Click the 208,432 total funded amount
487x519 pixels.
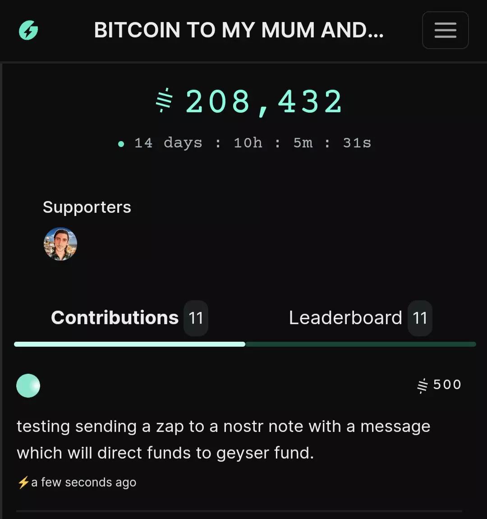click(x=264, y=101)
